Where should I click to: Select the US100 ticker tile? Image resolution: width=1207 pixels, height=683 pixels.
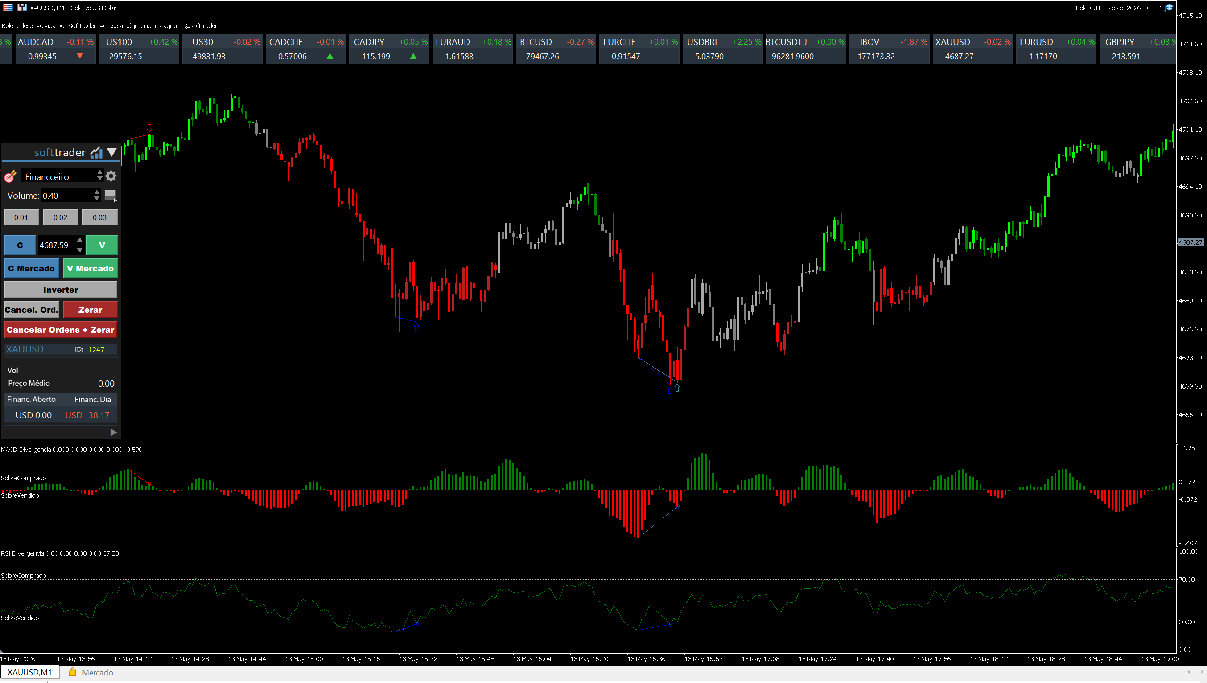140,49
